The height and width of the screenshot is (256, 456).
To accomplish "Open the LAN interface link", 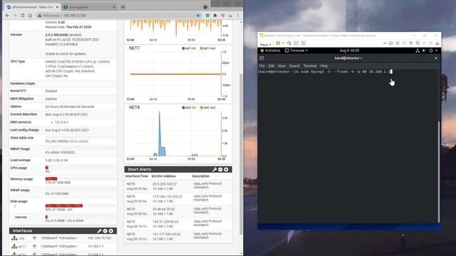I will [x=21, y=239].
